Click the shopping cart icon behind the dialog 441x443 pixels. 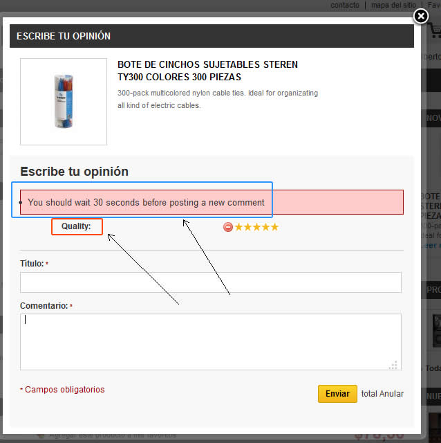435,30
